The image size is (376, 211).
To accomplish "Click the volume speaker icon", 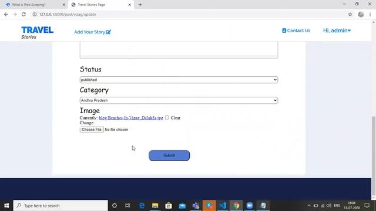I will [x=329, y=206].
